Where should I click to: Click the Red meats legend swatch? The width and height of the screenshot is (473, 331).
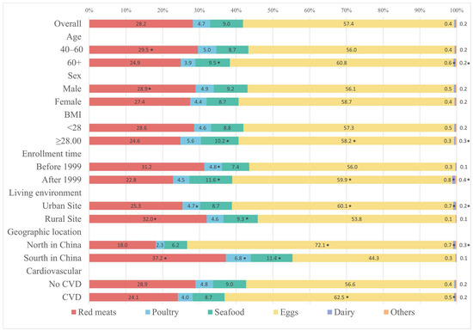coord(74,312)
